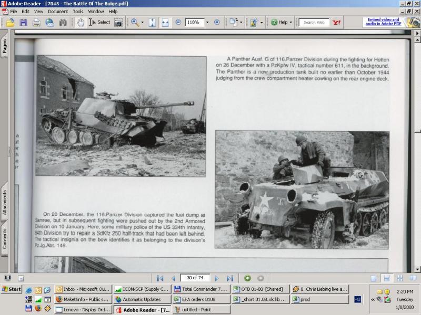
Task: Click the Save a copy icon
Action: tap(23, 23)
